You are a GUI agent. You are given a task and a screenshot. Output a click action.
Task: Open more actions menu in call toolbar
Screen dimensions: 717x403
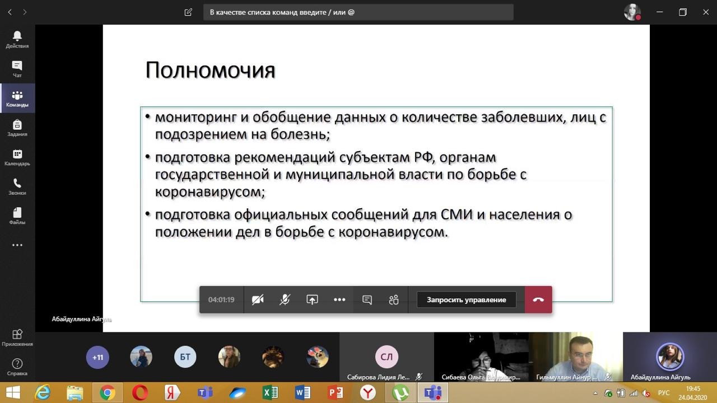[x=339, y=300]
